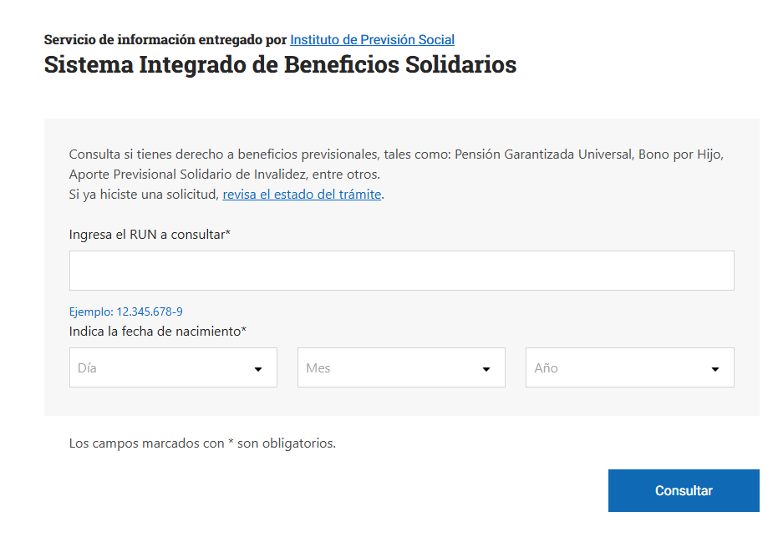Click the 'Consulta si tienes derecho' description paragraph
Viewport: 773px width, 537px height.
[x=251, y=155]
